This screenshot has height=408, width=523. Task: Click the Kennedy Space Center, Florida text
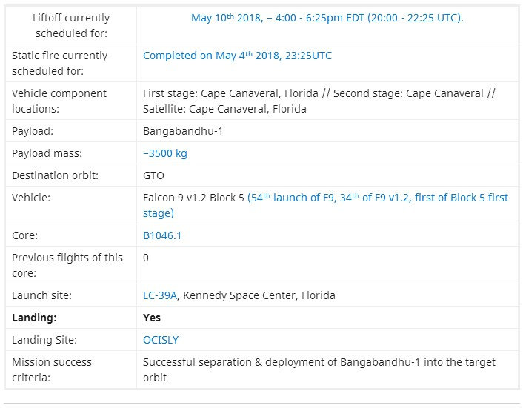pyautogui.click(x=259, y=295)
